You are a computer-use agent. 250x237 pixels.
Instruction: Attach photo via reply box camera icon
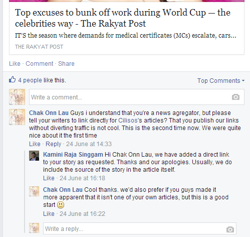(x=230, y=229)
